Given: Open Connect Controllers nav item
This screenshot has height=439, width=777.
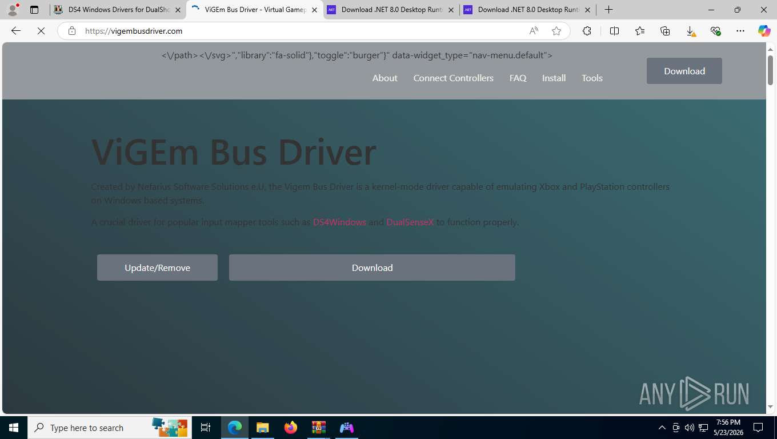Looking at the screenshot, I should click(453, 78).
